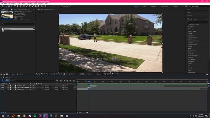Switch to the Default workspace
The image size is (210, 118).
point(136,6)
